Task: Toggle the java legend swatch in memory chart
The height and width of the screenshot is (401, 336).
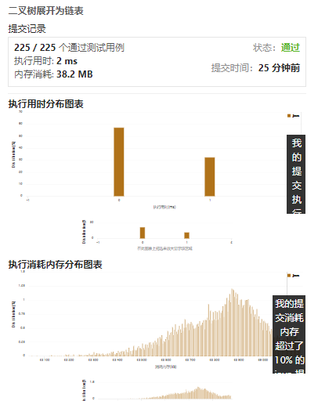Action: (289, 276)
